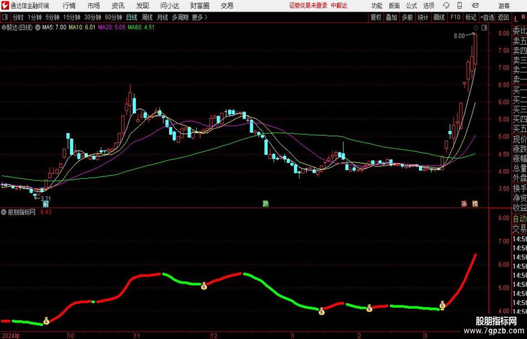Click the 解 marker below chart
This screenshot has width=527, height=339.
click(x=46, y=204)
